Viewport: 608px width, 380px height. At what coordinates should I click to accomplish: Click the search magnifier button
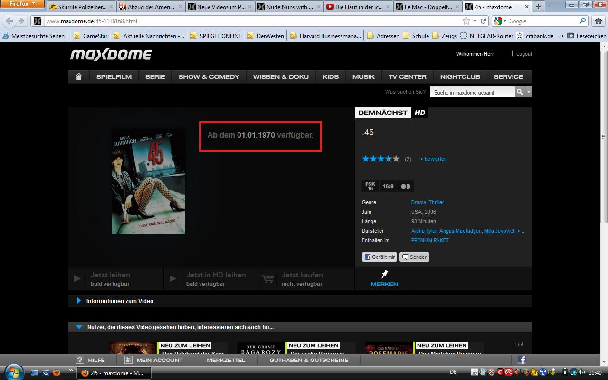point(520,92)
